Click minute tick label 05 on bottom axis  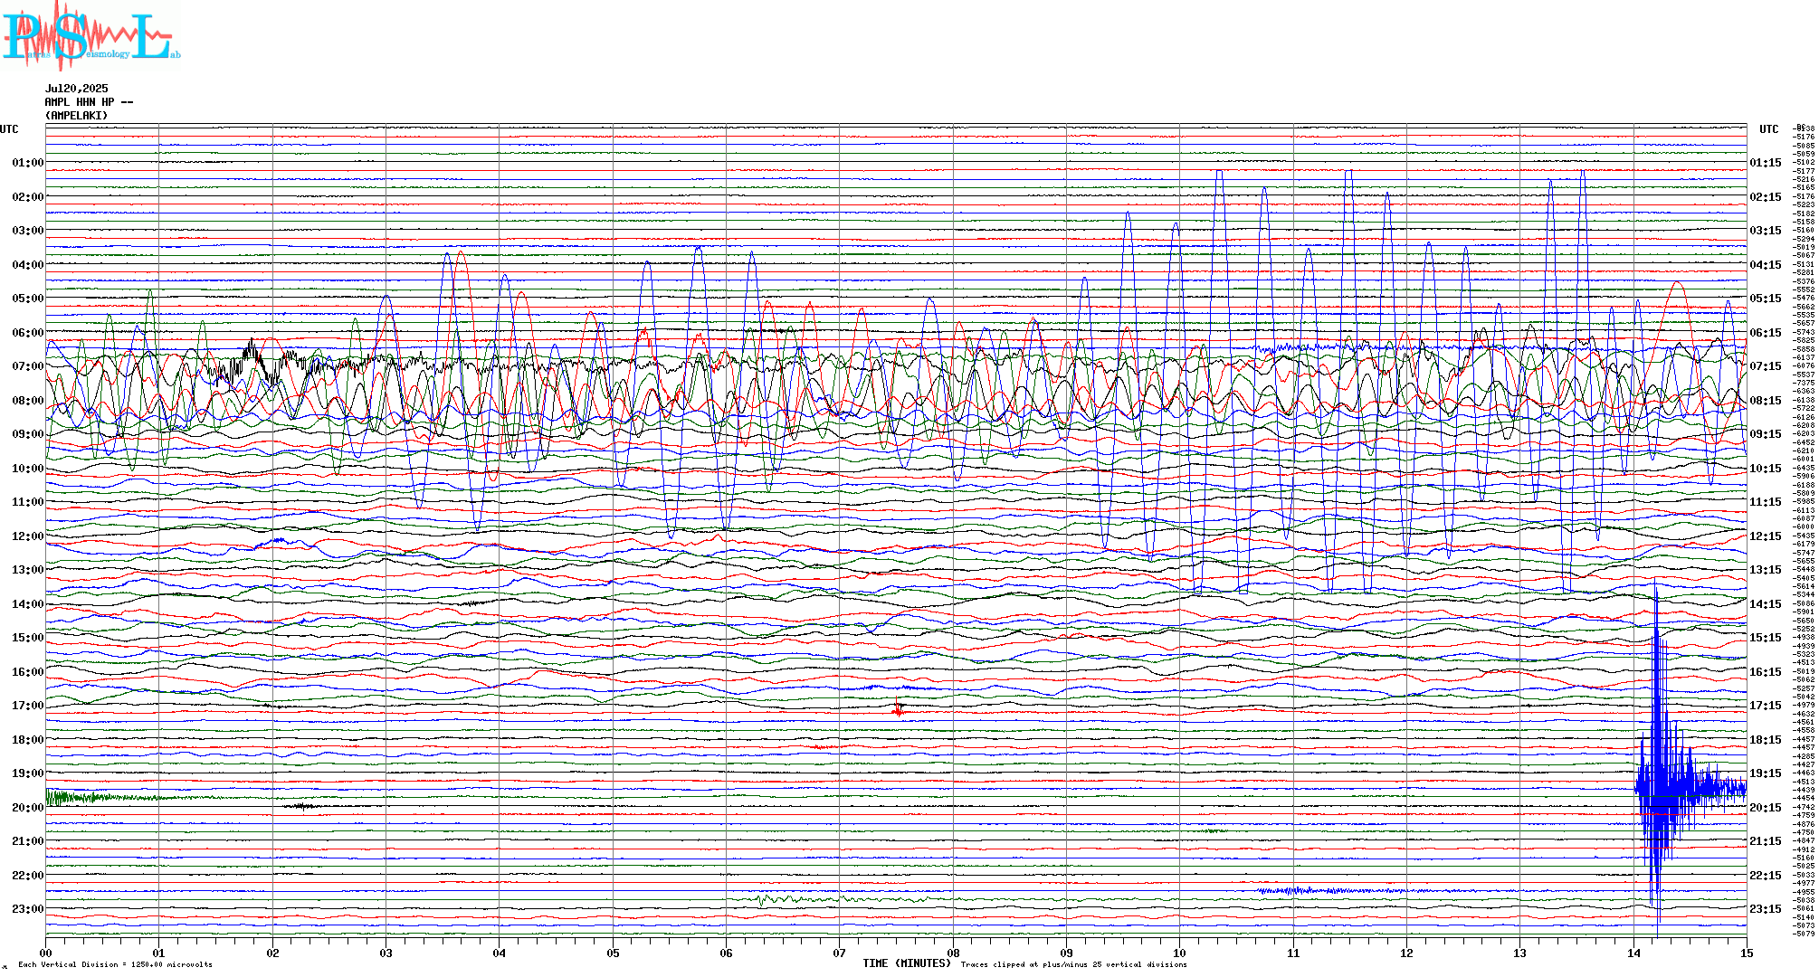click(613, 953)
